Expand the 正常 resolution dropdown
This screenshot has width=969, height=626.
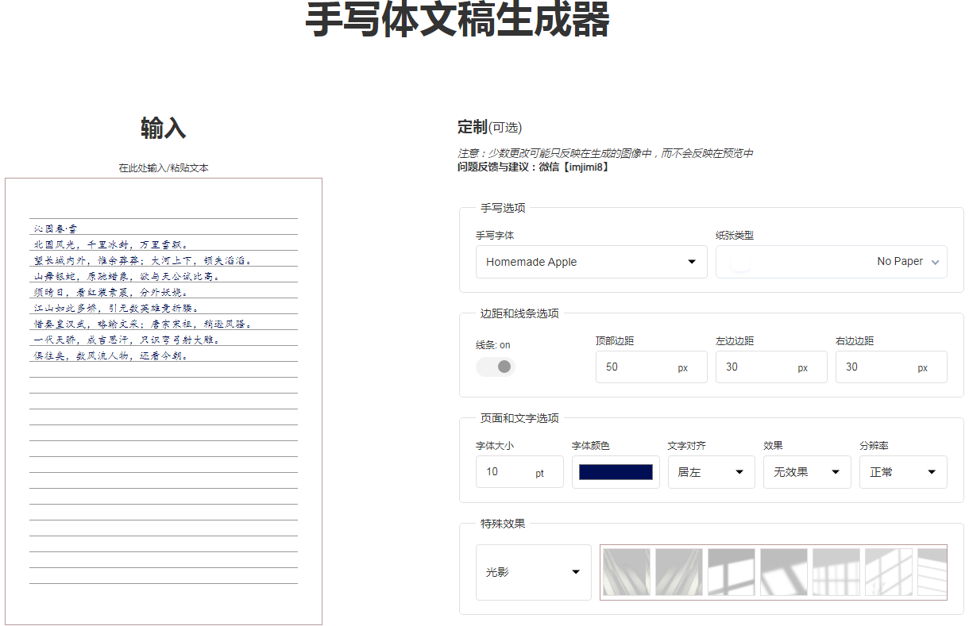[x=903, y=471]
